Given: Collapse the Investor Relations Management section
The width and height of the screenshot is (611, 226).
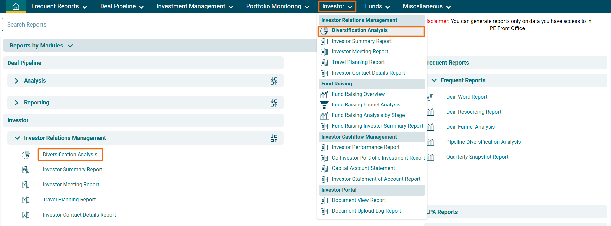Looking at the screenshot, I should (x=17, y=138).
